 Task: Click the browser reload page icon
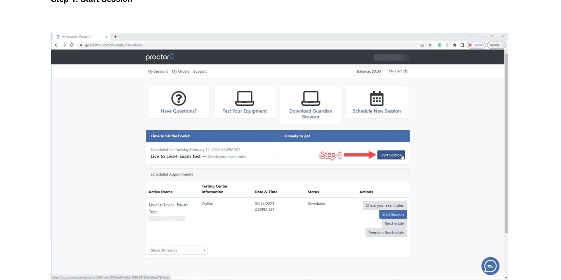pos(72,45)
